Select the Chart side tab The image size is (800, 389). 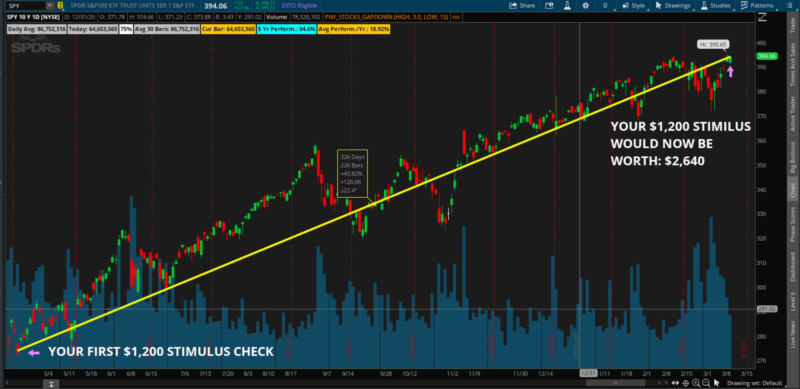[x=792, y=190]
